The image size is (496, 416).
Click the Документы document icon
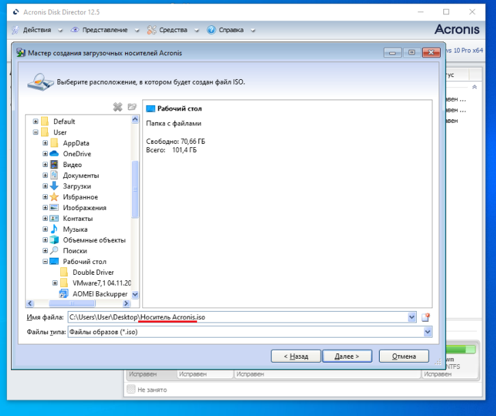point(55,175)
